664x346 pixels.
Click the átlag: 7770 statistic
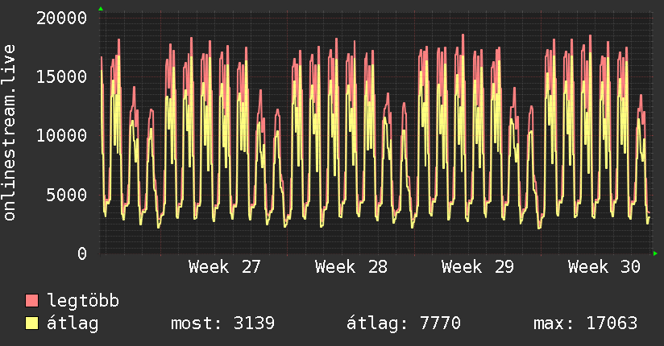point(404,323)
